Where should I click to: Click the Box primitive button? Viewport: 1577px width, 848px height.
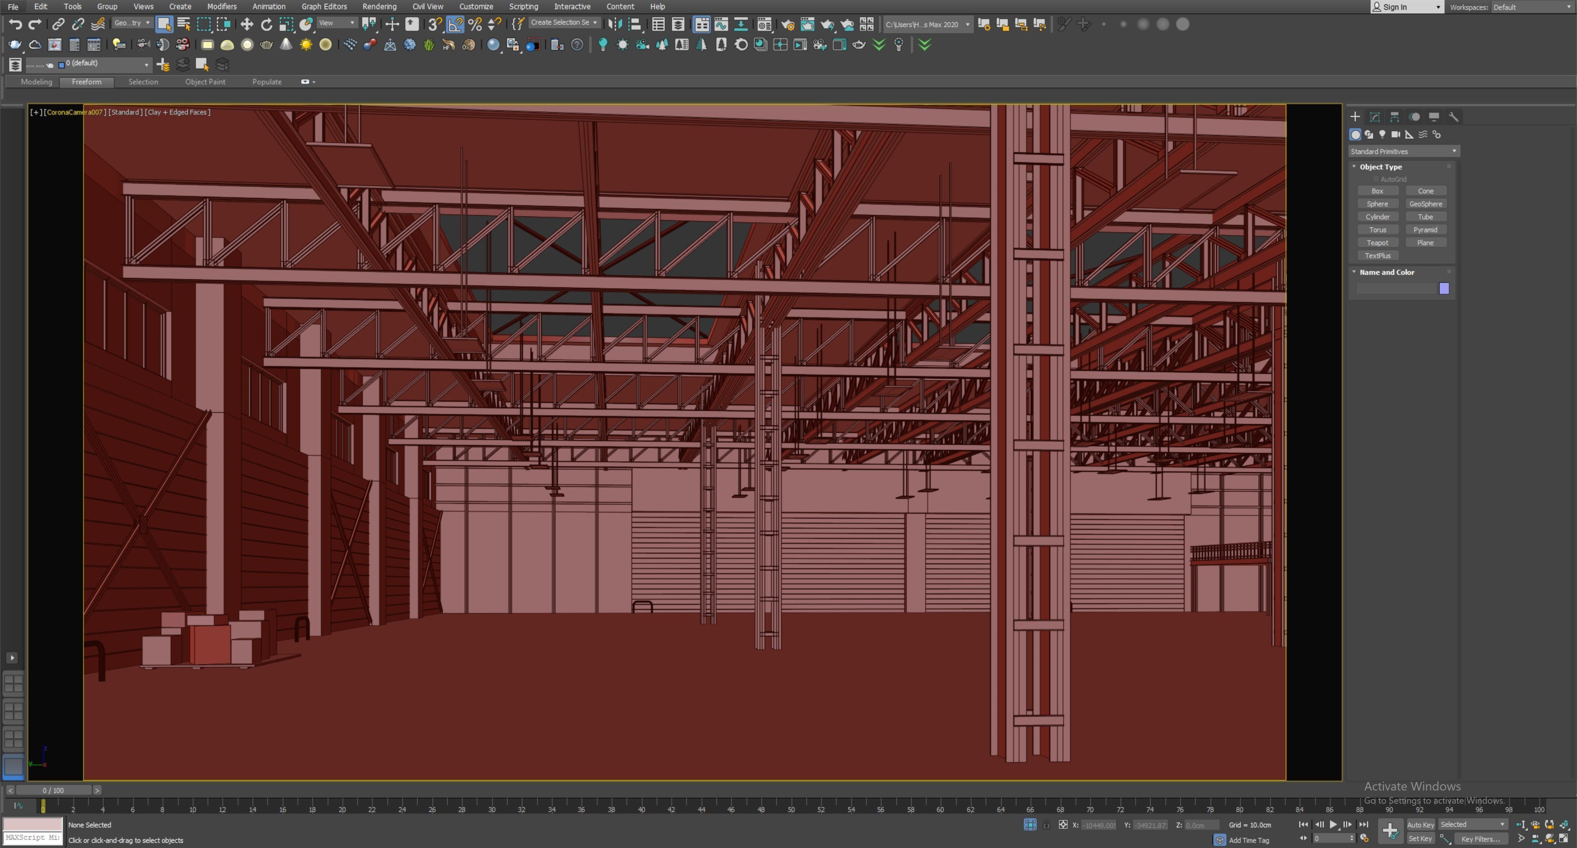[1377, 191]
